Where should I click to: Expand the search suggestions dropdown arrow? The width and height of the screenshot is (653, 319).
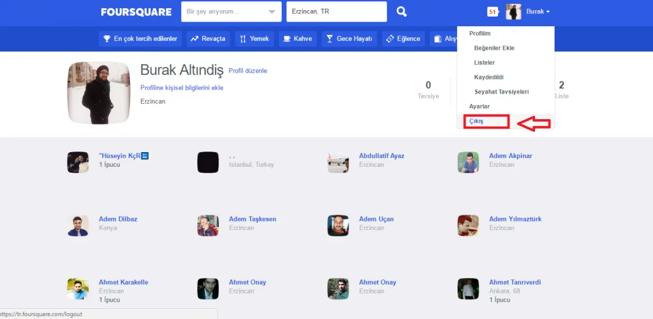[272, 12]
